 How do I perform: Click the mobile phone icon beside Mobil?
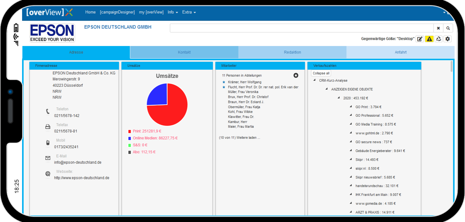click(x=48, y=143)
